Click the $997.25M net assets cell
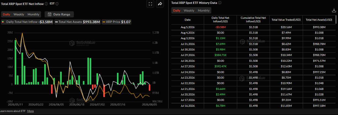The width and height of the screenshot is (338, 115). (319, 72)
